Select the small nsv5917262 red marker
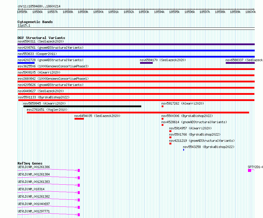 point(163,106)
